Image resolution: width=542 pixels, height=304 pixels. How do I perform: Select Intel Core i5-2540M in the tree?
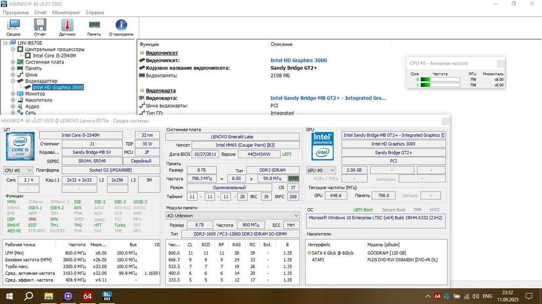click(x=54, y=55)
